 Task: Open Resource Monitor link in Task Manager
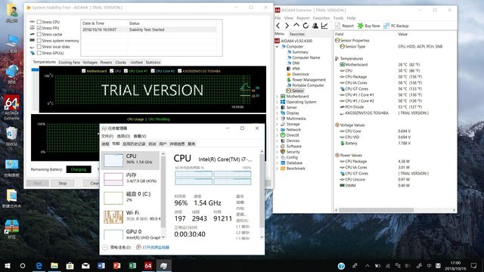pos(153,247)
